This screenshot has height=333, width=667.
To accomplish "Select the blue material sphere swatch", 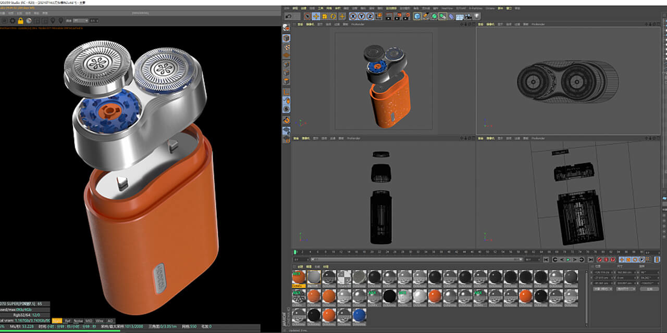I will (359, 315).
